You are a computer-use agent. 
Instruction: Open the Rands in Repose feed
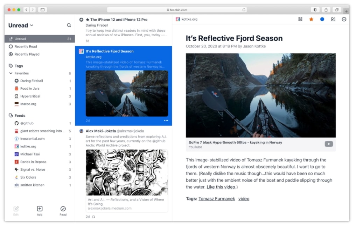[x=40, y=162]
